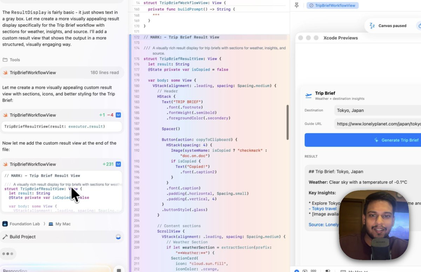Resume the canvas with the refresh icon
Viewport: 421px width, 272px height.
point(419,26)
